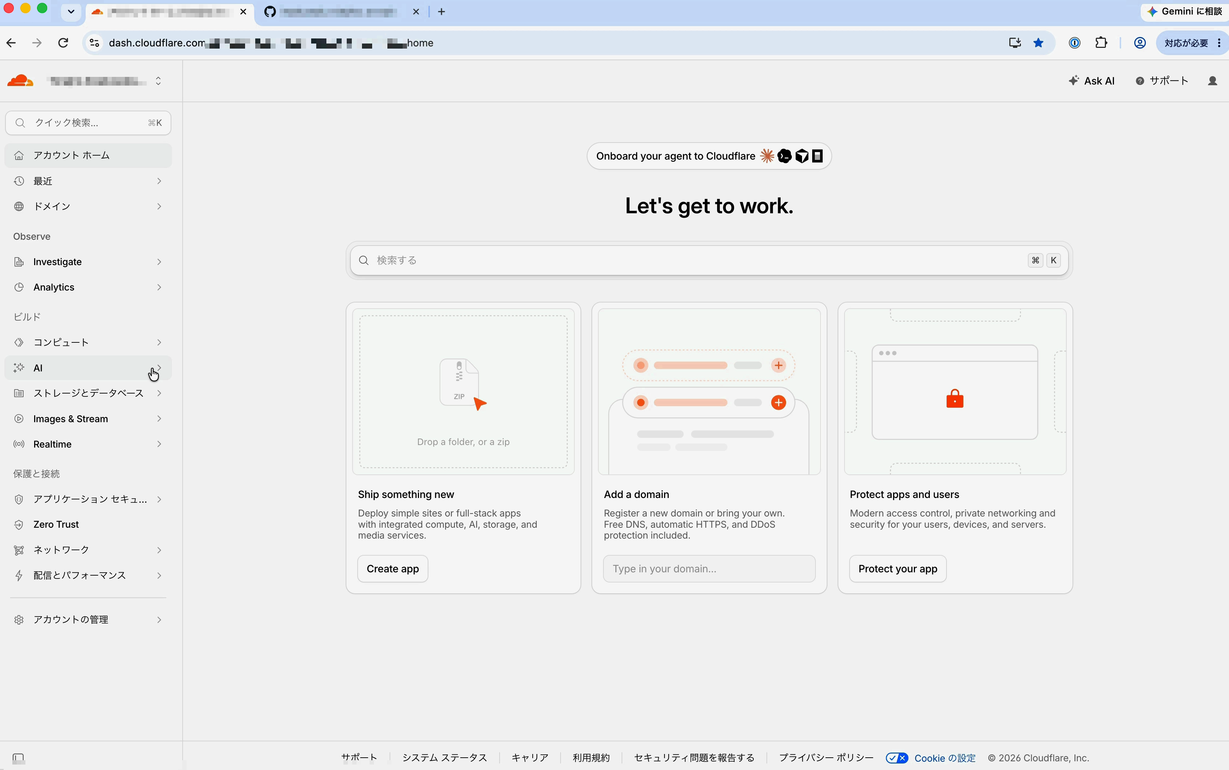Click the ネットワーク network icon

[19, 550]
